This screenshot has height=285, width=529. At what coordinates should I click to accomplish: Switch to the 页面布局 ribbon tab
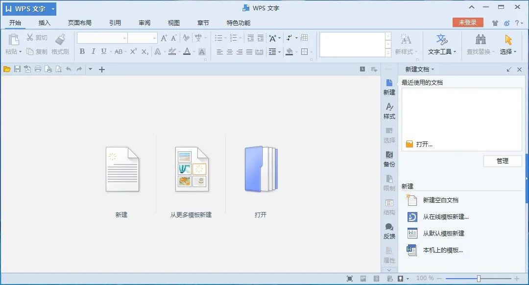pos(79,23)
